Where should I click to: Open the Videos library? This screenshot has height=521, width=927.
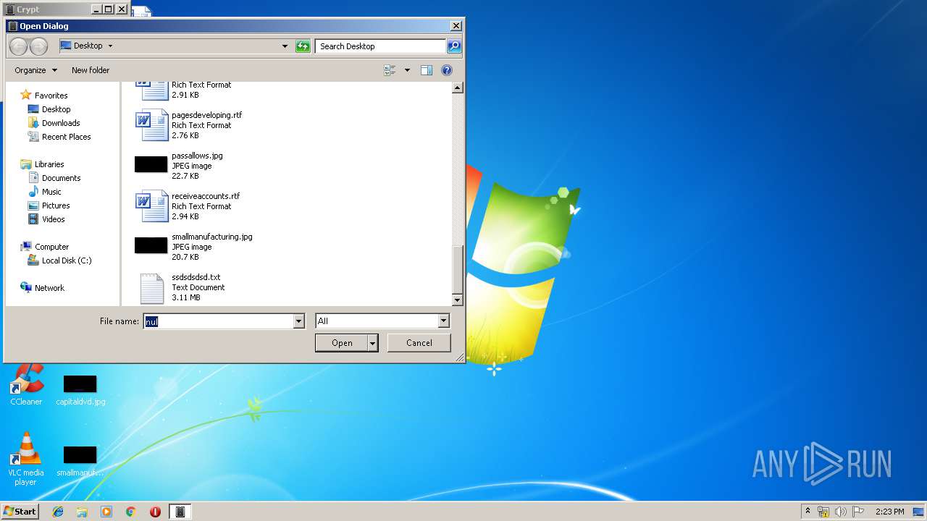pyautogui.click(x=46, y=219)
